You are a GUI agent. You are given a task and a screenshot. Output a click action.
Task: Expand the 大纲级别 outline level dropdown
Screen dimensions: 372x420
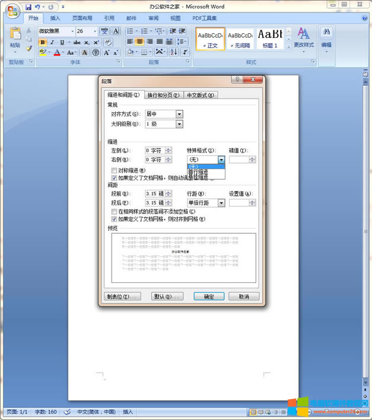pos(179,124)
